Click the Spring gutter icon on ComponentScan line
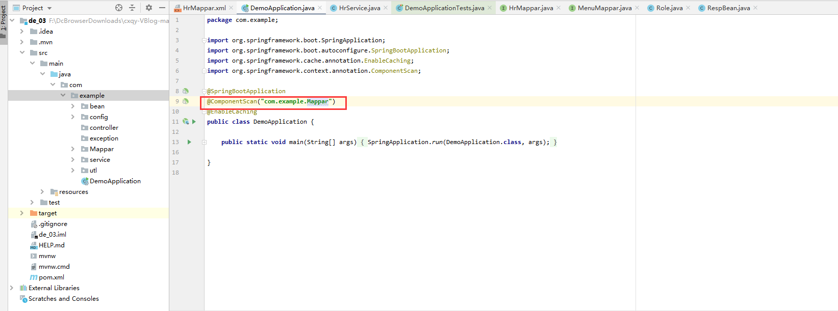Screen dimensions: 838x311 pos(186,101)
